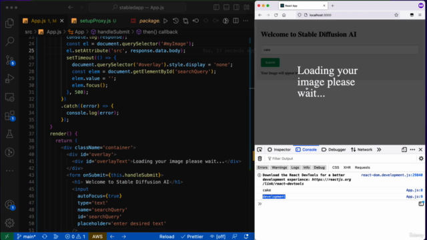The height and width of the screenshot is (240, 427).
Task: Open a new Firefox tab
Action: (332, 5)
